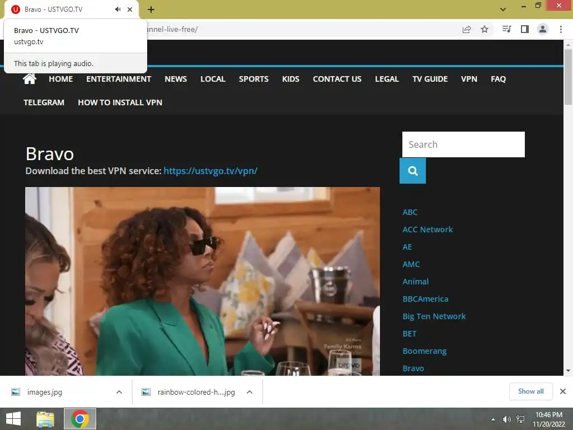Screen dimensions: 573x430
Task: Open the AMC channel link
Action: tap(411, 264)
